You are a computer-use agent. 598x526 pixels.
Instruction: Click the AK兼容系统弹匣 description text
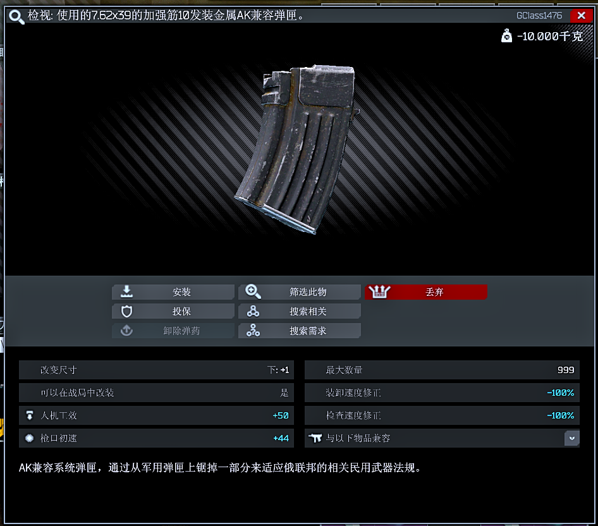tap(220, 468)
